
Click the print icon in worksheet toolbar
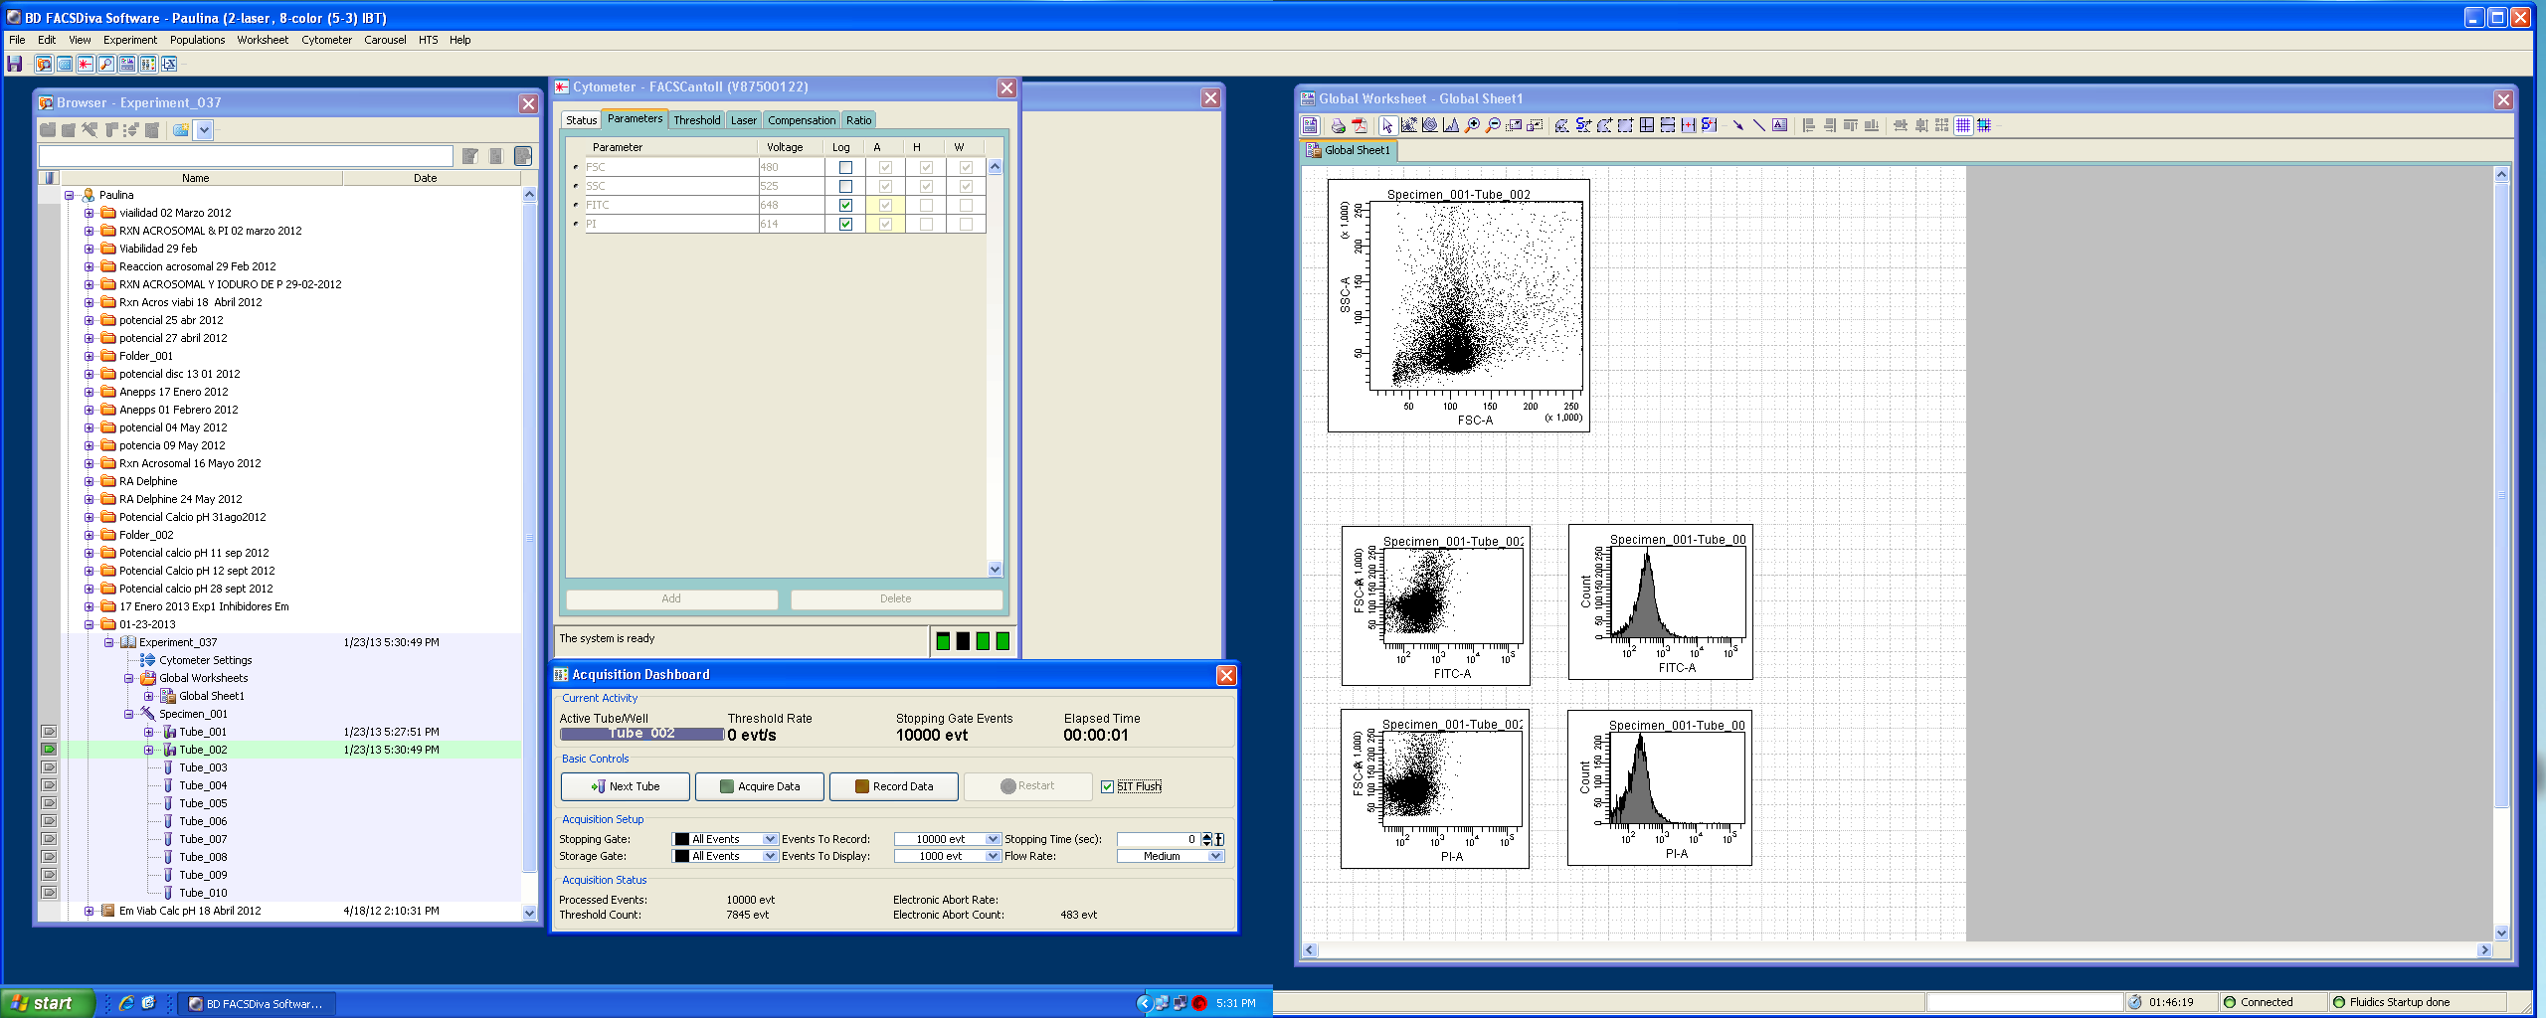click(1338, 125)
